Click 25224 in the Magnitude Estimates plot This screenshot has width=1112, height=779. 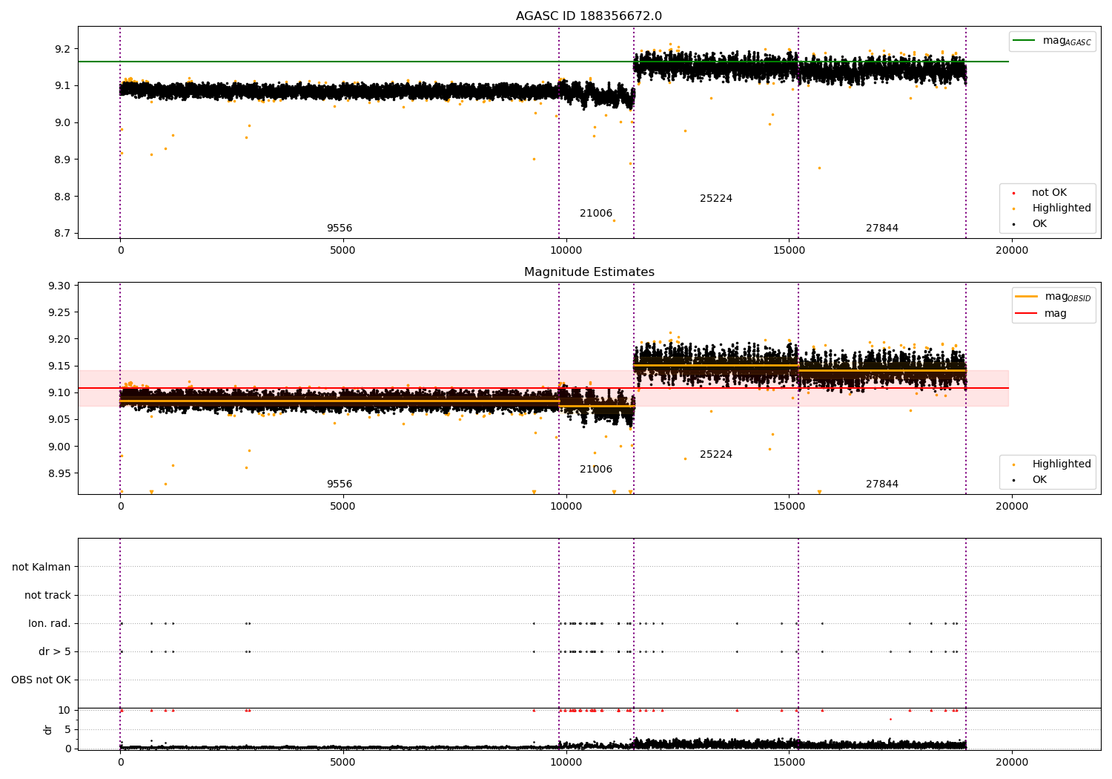click(716, 455)
